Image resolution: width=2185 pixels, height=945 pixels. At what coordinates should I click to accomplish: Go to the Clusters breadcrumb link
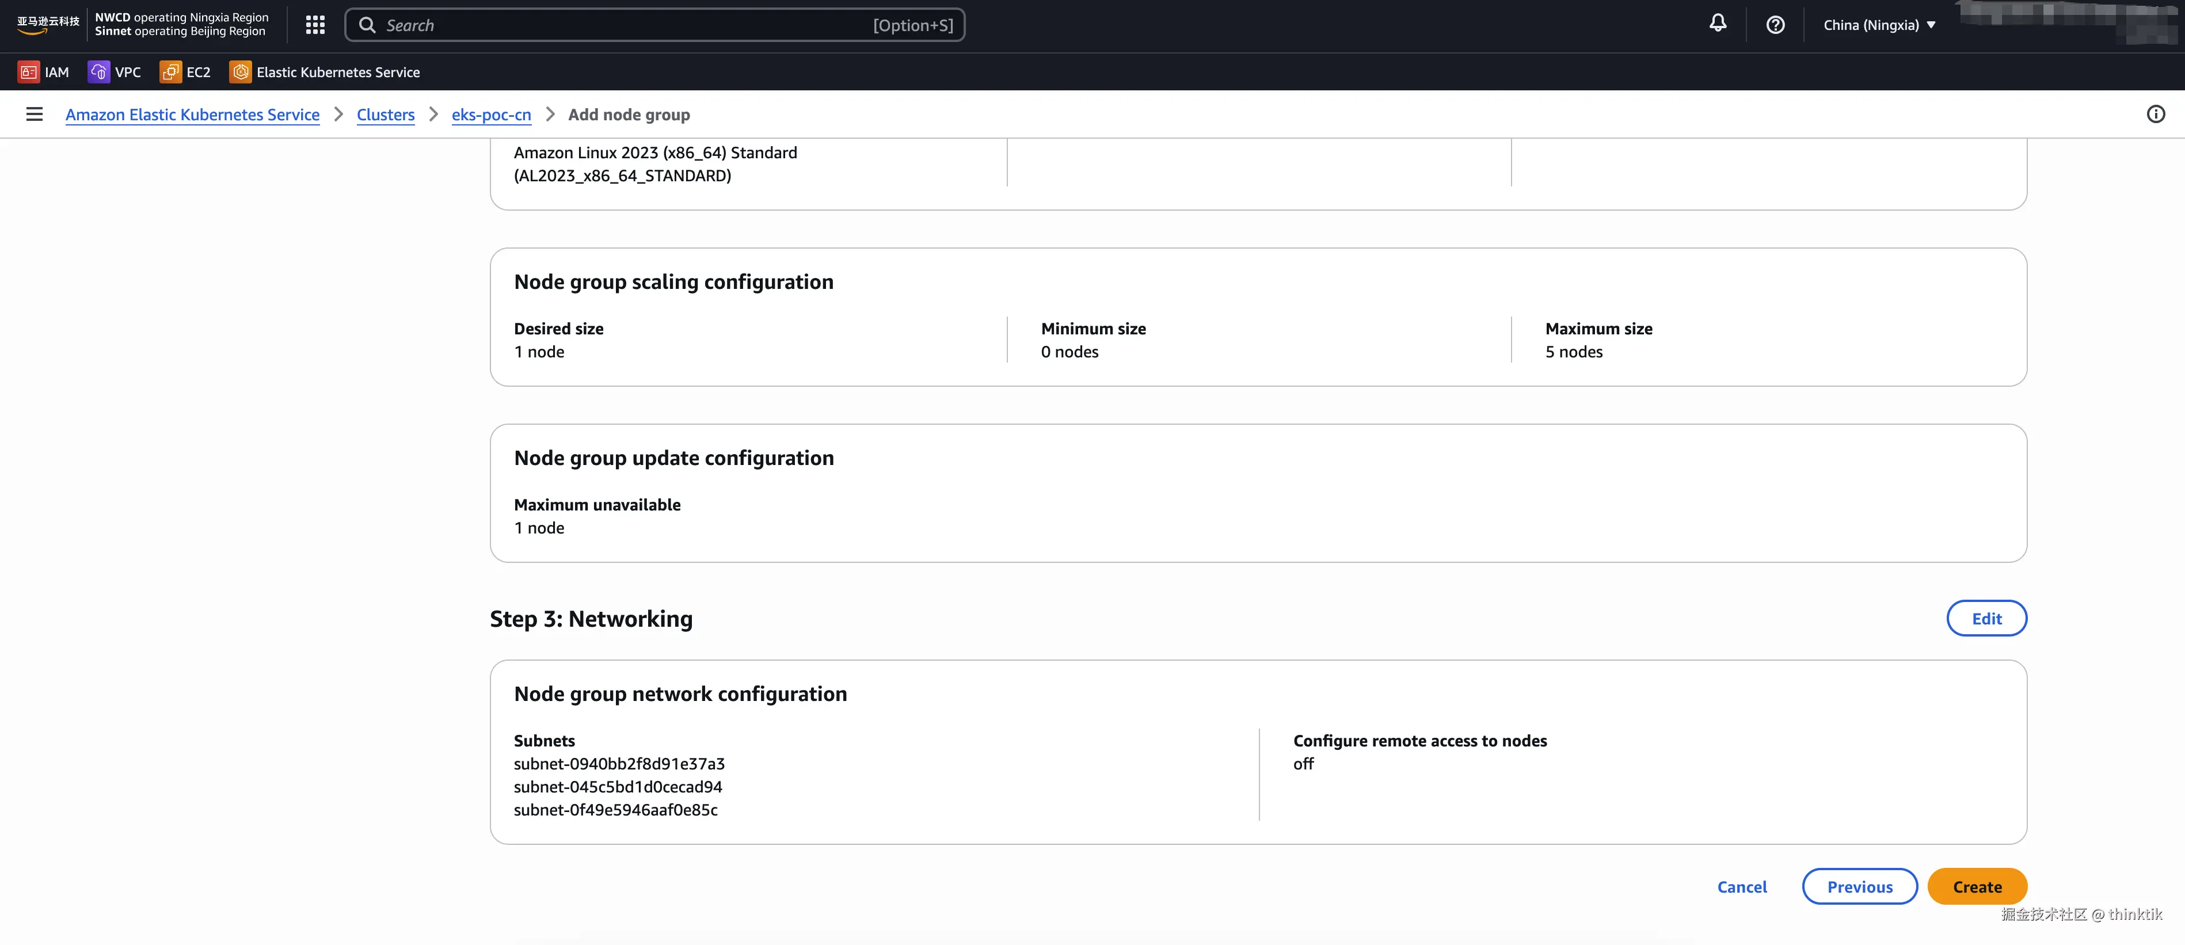click(385, 115)
